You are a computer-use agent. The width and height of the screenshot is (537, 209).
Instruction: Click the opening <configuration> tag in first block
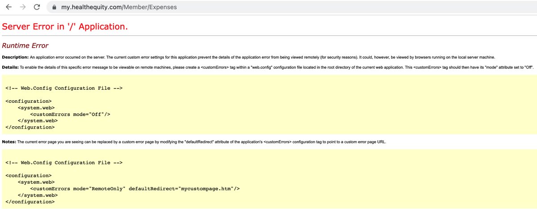[29, 101]
